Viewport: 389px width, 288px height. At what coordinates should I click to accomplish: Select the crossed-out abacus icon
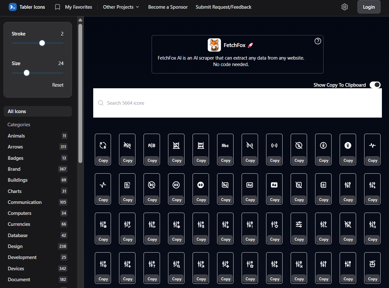pos(176,146)
